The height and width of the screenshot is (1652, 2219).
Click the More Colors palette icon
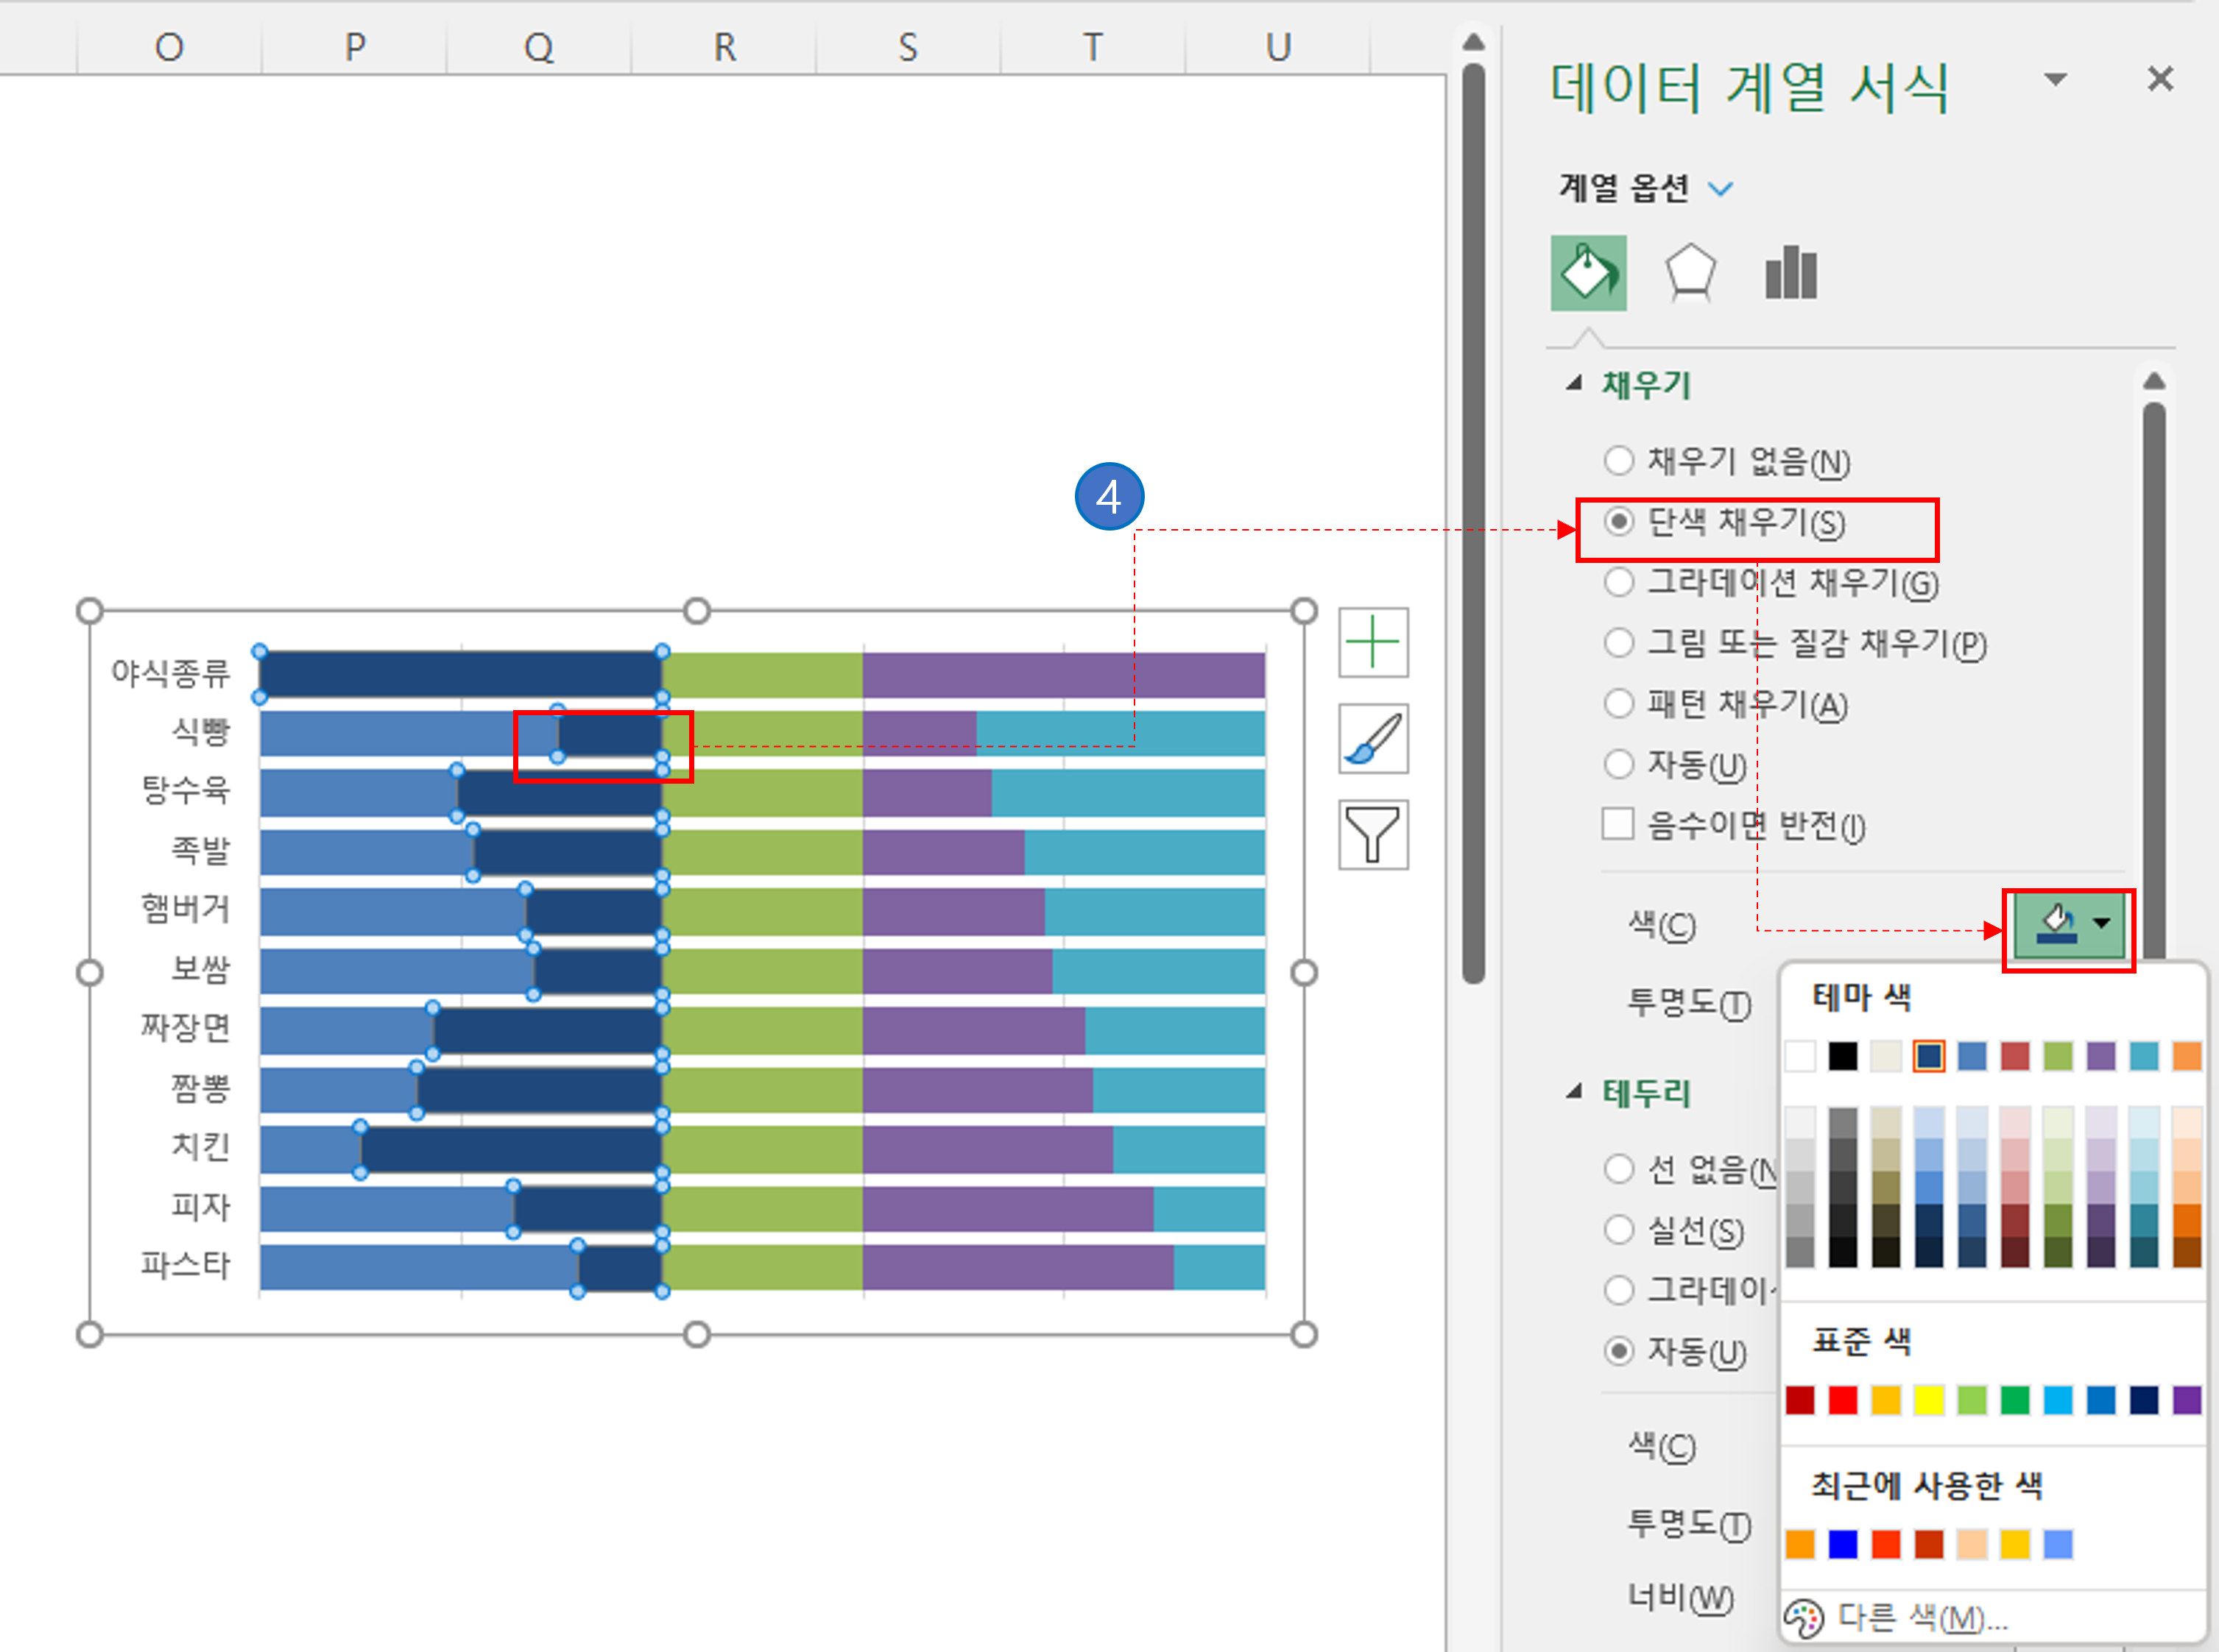pos(1804,1617)
